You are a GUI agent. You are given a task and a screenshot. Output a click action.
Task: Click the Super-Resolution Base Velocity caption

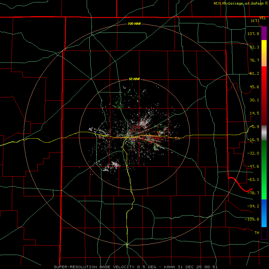click(x=136, y=267)
